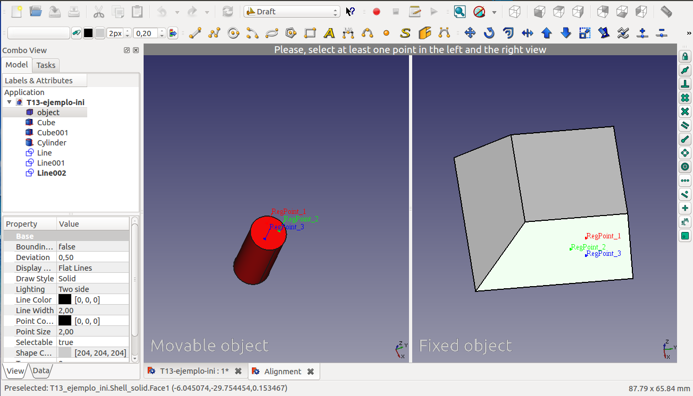Select Cylinder in the model tree
The width and height of the screenshot is (693, 396).
click(52, 143)
